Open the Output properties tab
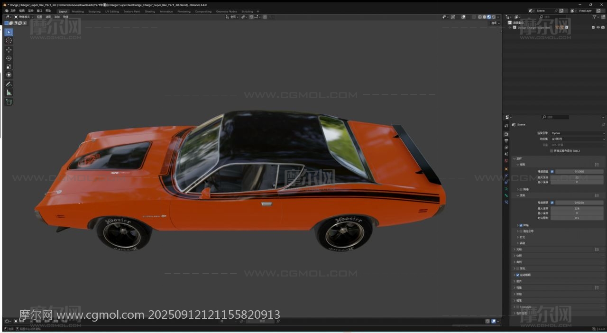607x333 pixels. [x=506, y=141]
